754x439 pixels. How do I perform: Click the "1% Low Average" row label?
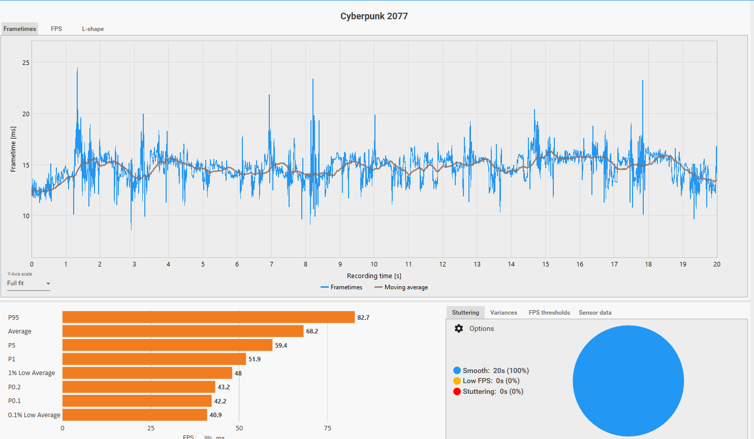(x=32, y=373)
